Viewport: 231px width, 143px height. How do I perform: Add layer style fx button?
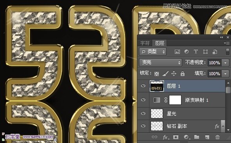pos(166,137)
